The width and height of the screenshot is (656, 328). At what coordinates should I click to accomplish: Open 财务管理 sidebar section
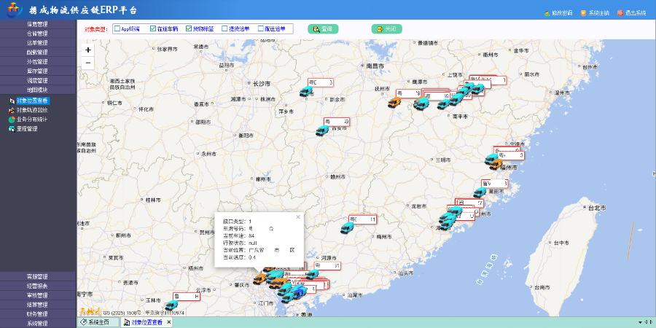click(38, 313)
